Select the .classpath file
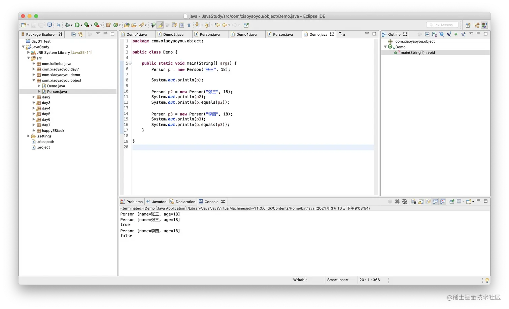 pos(45,142)
